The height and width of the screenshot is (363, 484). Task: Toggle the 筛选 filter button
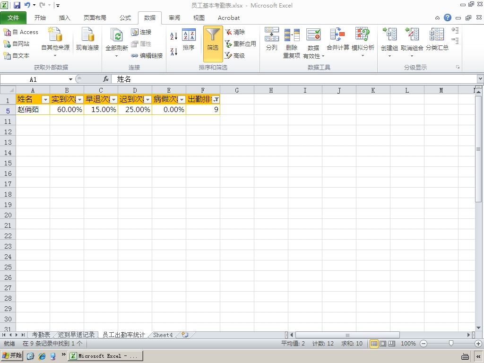[213, 44]
